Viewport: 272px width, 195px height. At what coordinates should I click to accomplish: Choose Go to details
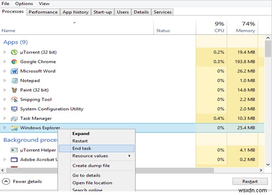(96, 175)
